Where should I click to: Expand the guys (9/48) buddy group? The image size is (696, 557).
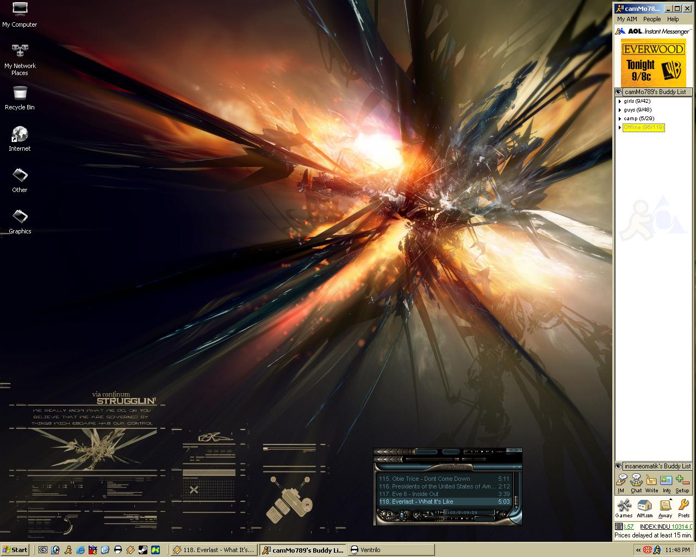click(x=620, y=110)
